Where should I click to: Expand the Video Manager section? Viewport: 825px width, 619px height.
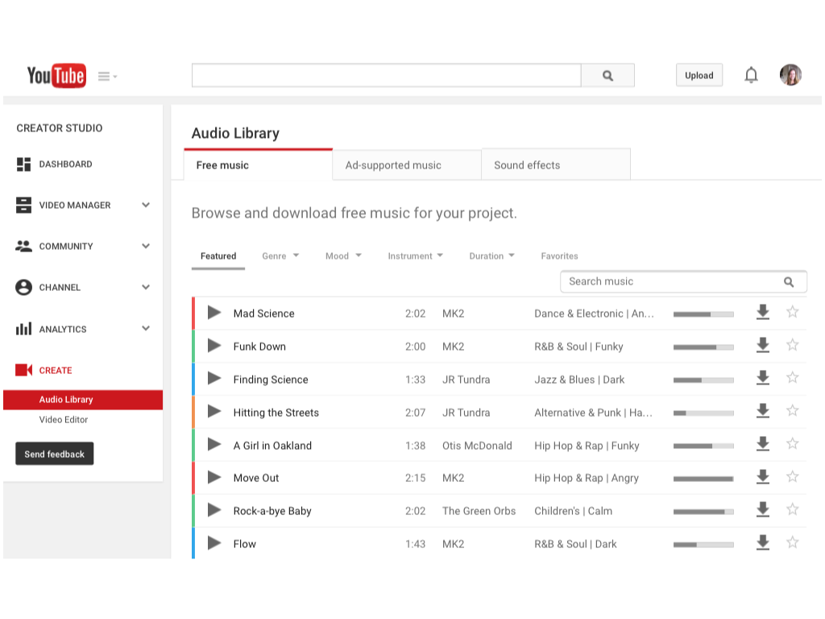(x=146, y=205)
